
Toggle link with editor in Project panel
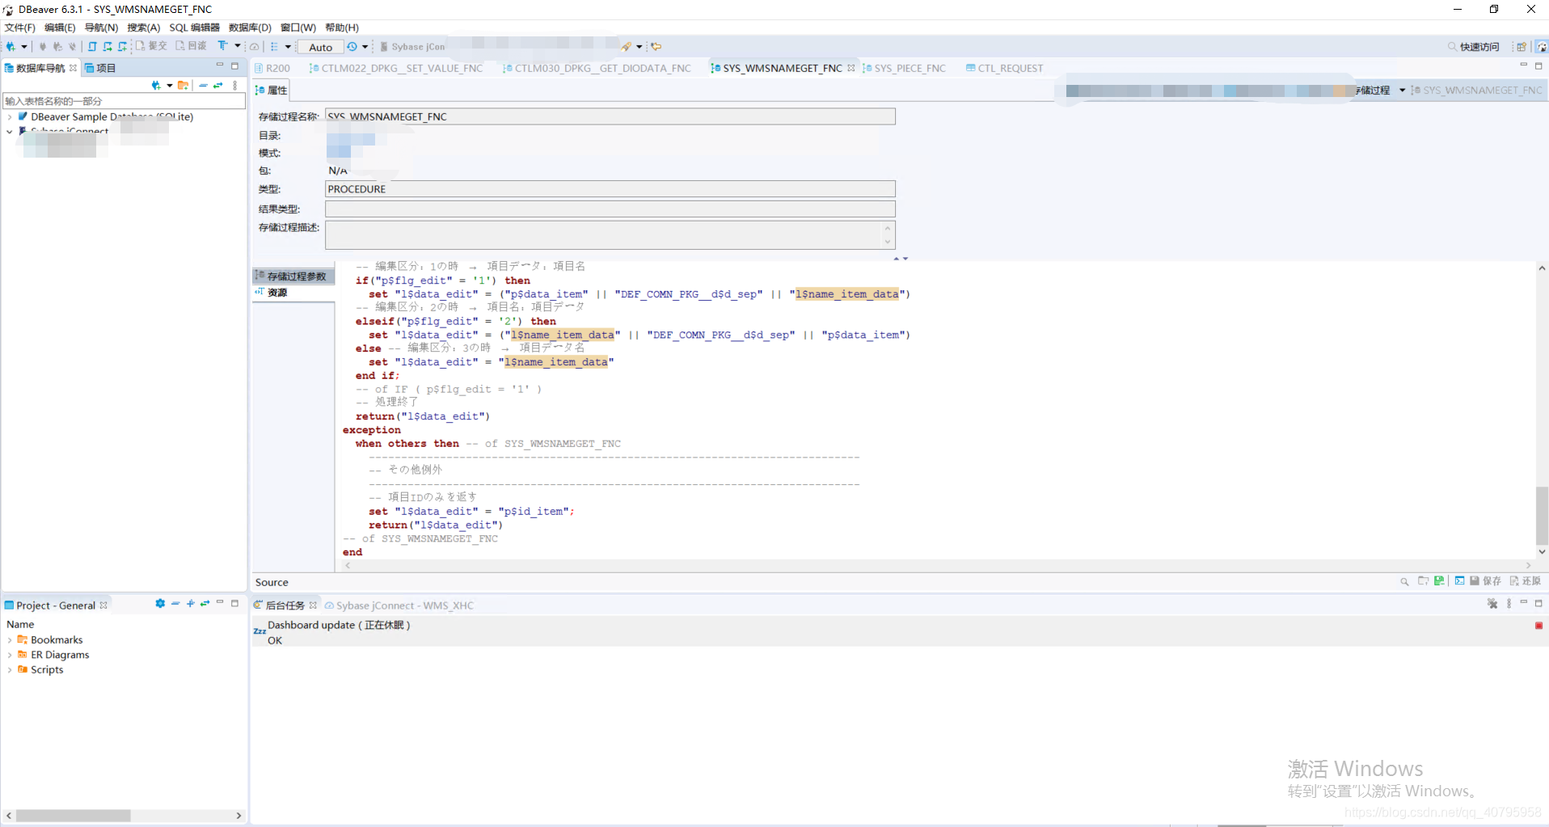(x=205, y=604)
